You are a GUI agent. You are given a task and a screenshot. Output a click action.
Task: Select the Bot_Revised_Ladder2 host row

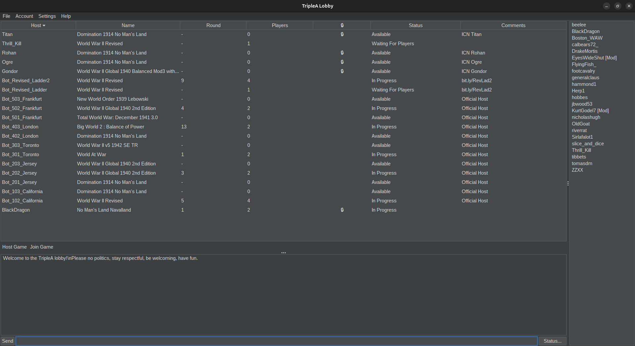click(x=283, y=81)
